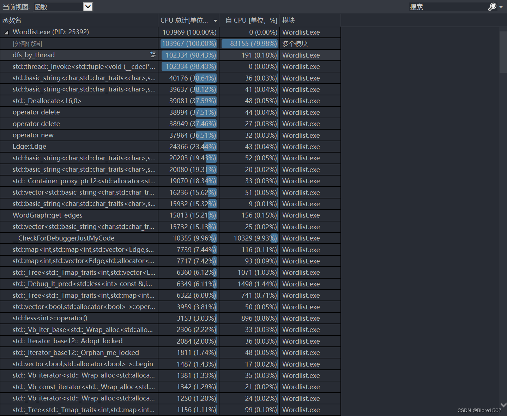Select the Edge::Edge function row
The height and width of the screenshot is (416, 507).
point(170,147)
